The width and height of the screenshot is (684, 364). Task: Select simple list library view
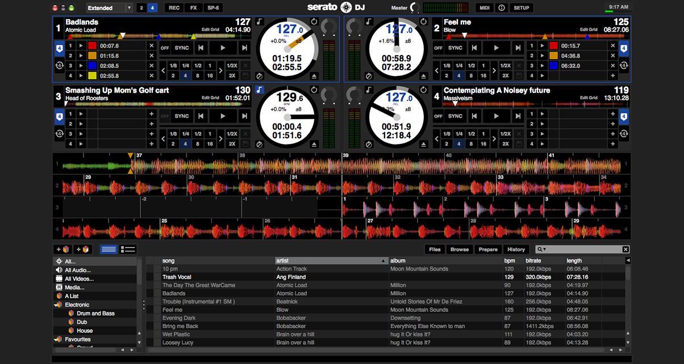[109, 249]
